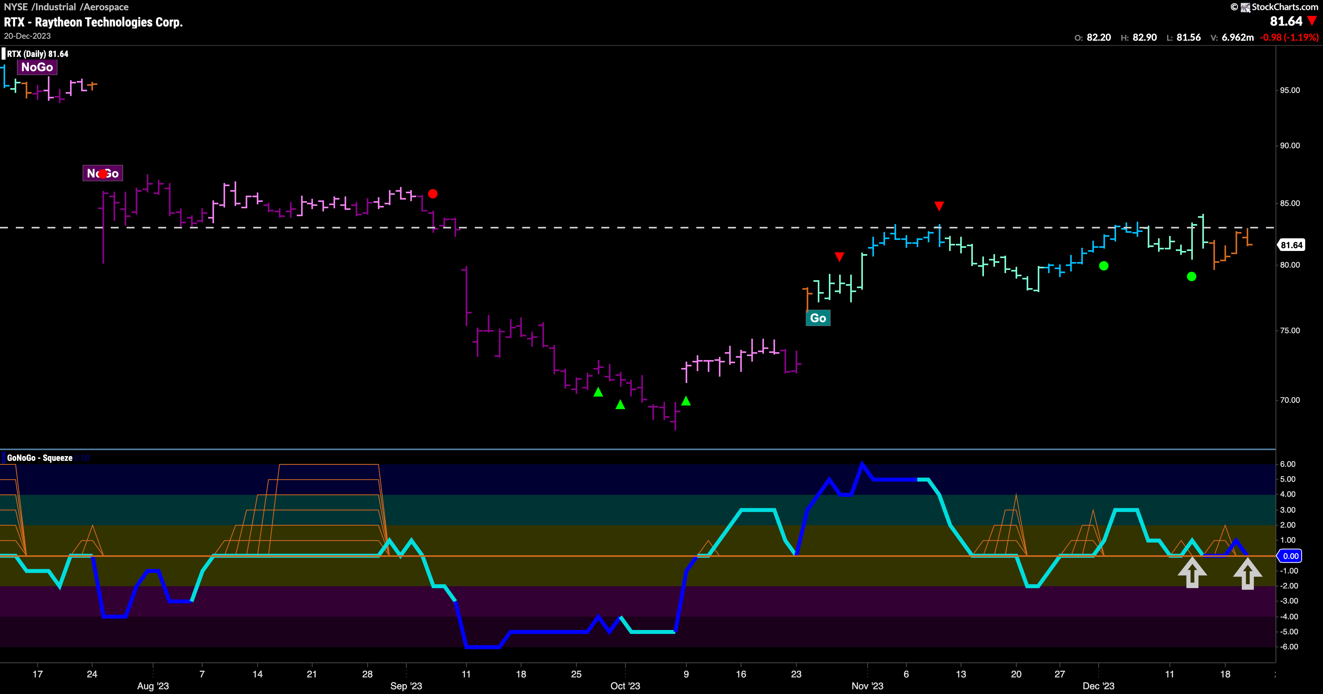Click the volume value 6.962m
This screenshot has width=1323, height=694.
pyautogui.click(x=1238, y=38)
